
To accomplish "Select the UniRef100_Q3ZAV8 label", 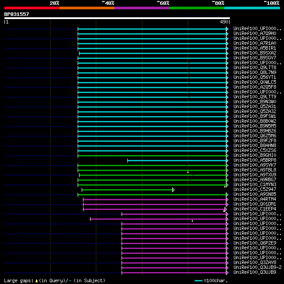I will point(255,263).
